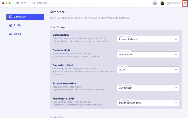Viewport: 188px width, 118px height.
Task: Click the Profile person icon in sidebar
Action: (x=11, y=25)
